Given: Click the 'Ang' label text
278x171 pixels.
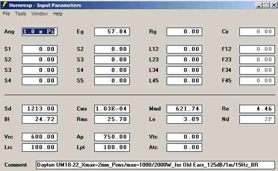Looking at the screenshot, I should tap(9, 32).
